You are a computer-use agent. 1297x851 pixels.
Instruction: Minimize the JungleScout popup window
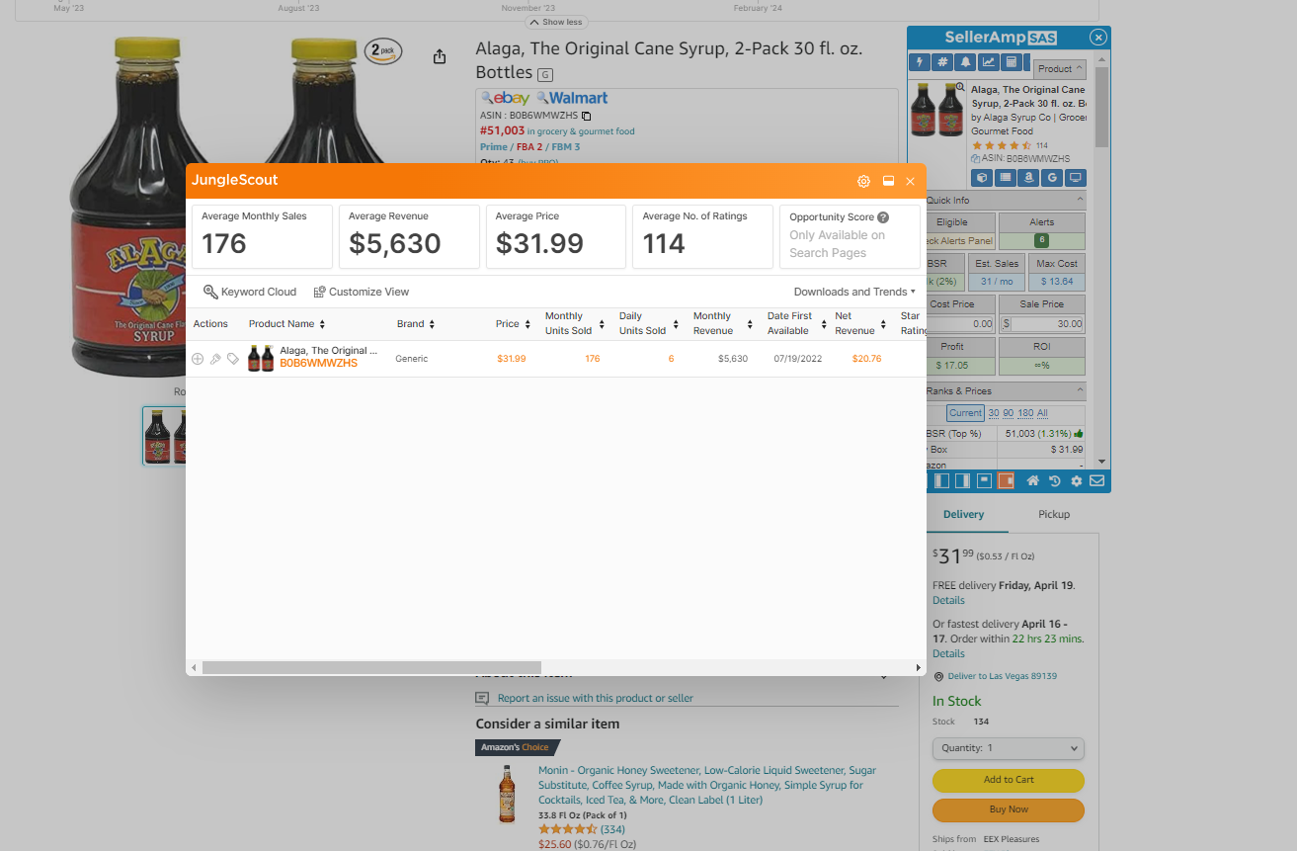(x=888, y=181)
